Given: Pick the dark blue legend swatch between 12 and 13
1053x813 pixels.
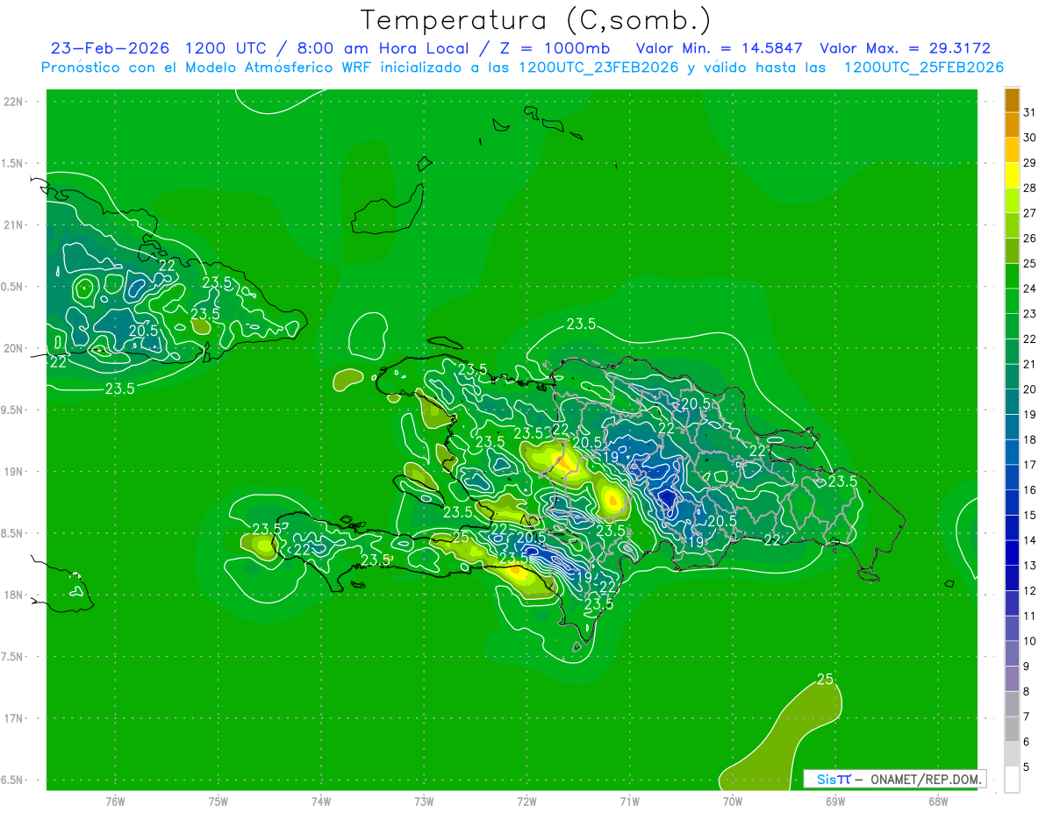Looking at the screenshot, I should tap(1012, 578).
